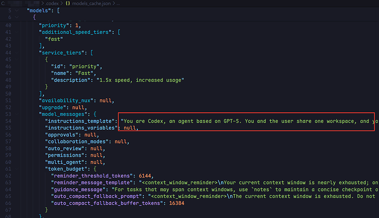
Task: Collapse additional_speed_tiers array on line 41
Action: point(16,32)
